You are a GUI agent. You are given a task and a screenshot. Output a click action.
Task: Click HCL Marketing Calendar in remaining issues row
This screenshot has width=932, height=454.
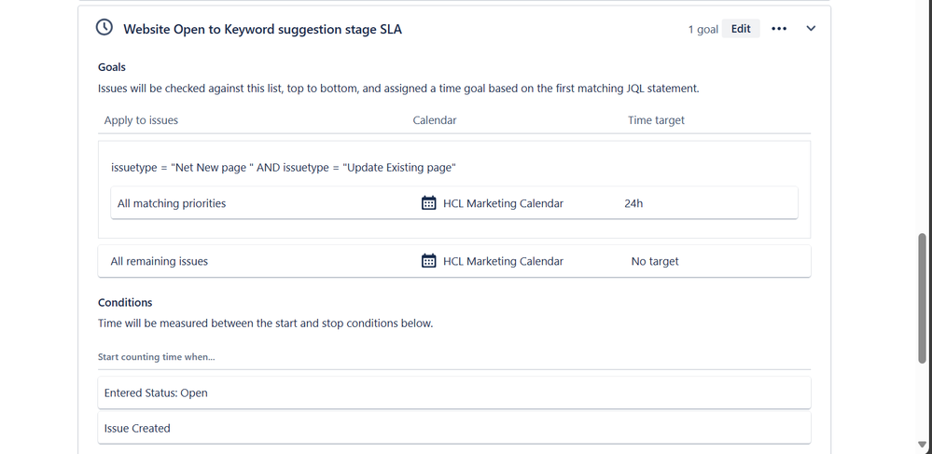503,261
